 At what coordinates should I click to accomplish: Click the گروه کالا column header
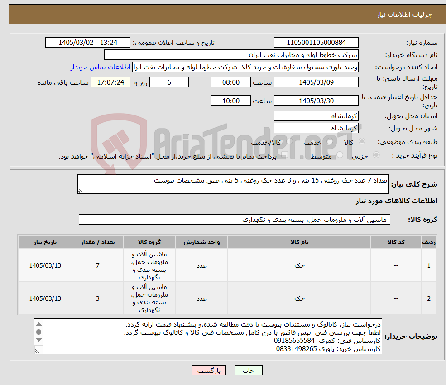[x=149, y=242]
